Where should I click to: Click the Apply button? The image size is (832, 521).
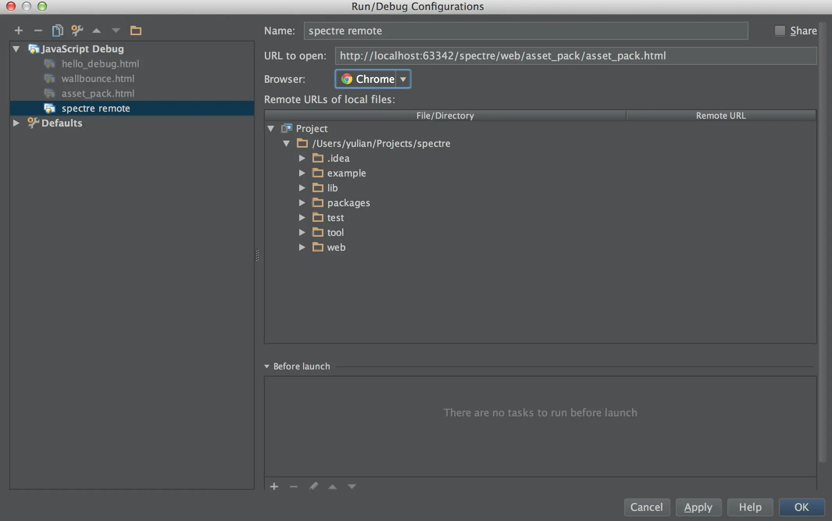coord(698,507)
